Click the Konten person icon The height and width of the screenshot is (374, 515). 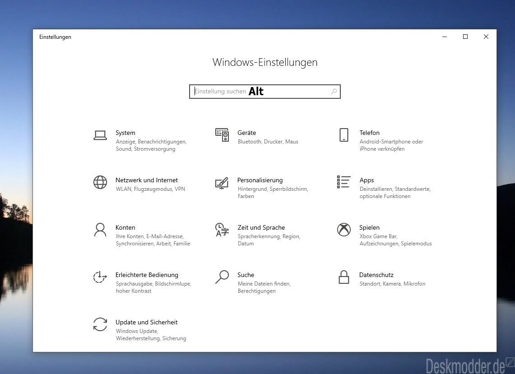pos(100,230)
